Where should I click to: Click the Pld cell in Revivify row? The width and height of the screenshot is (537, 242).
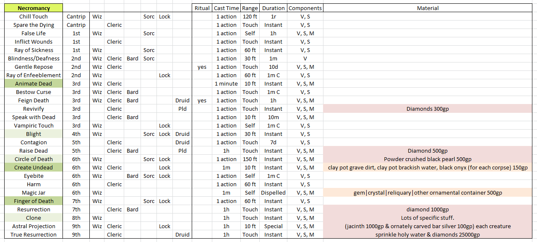tap(182, 109)
